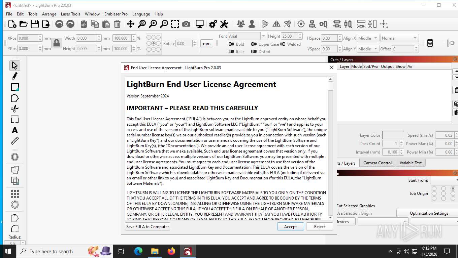Select the Create Text tool
The width and height of the screenshot is (458, 258).
[x=14, y=130]
